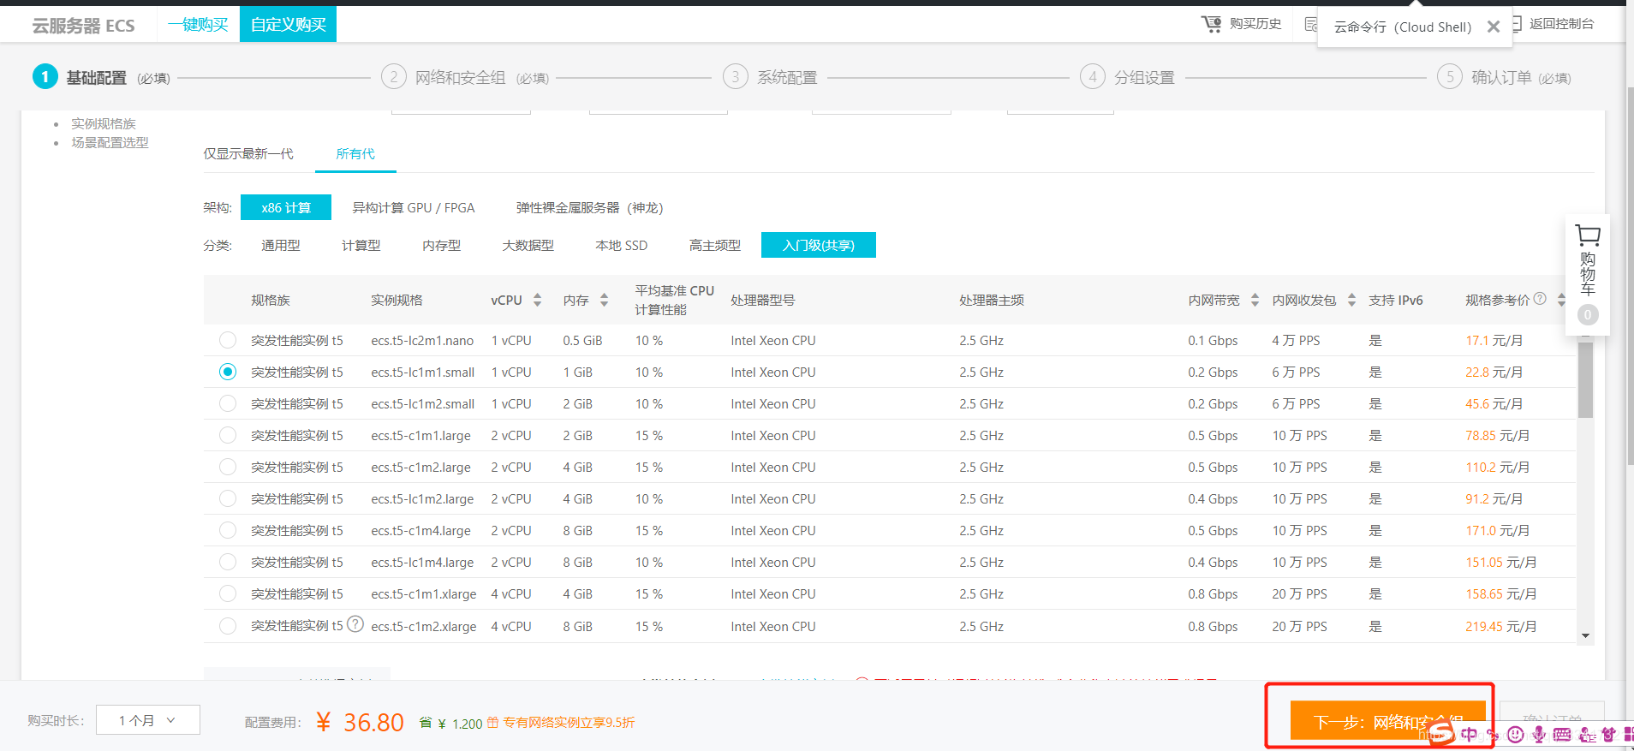1634x751 pixels.
Task: Click 专有网络实例立享9.5折 promotion link
Action: point(569,723)
